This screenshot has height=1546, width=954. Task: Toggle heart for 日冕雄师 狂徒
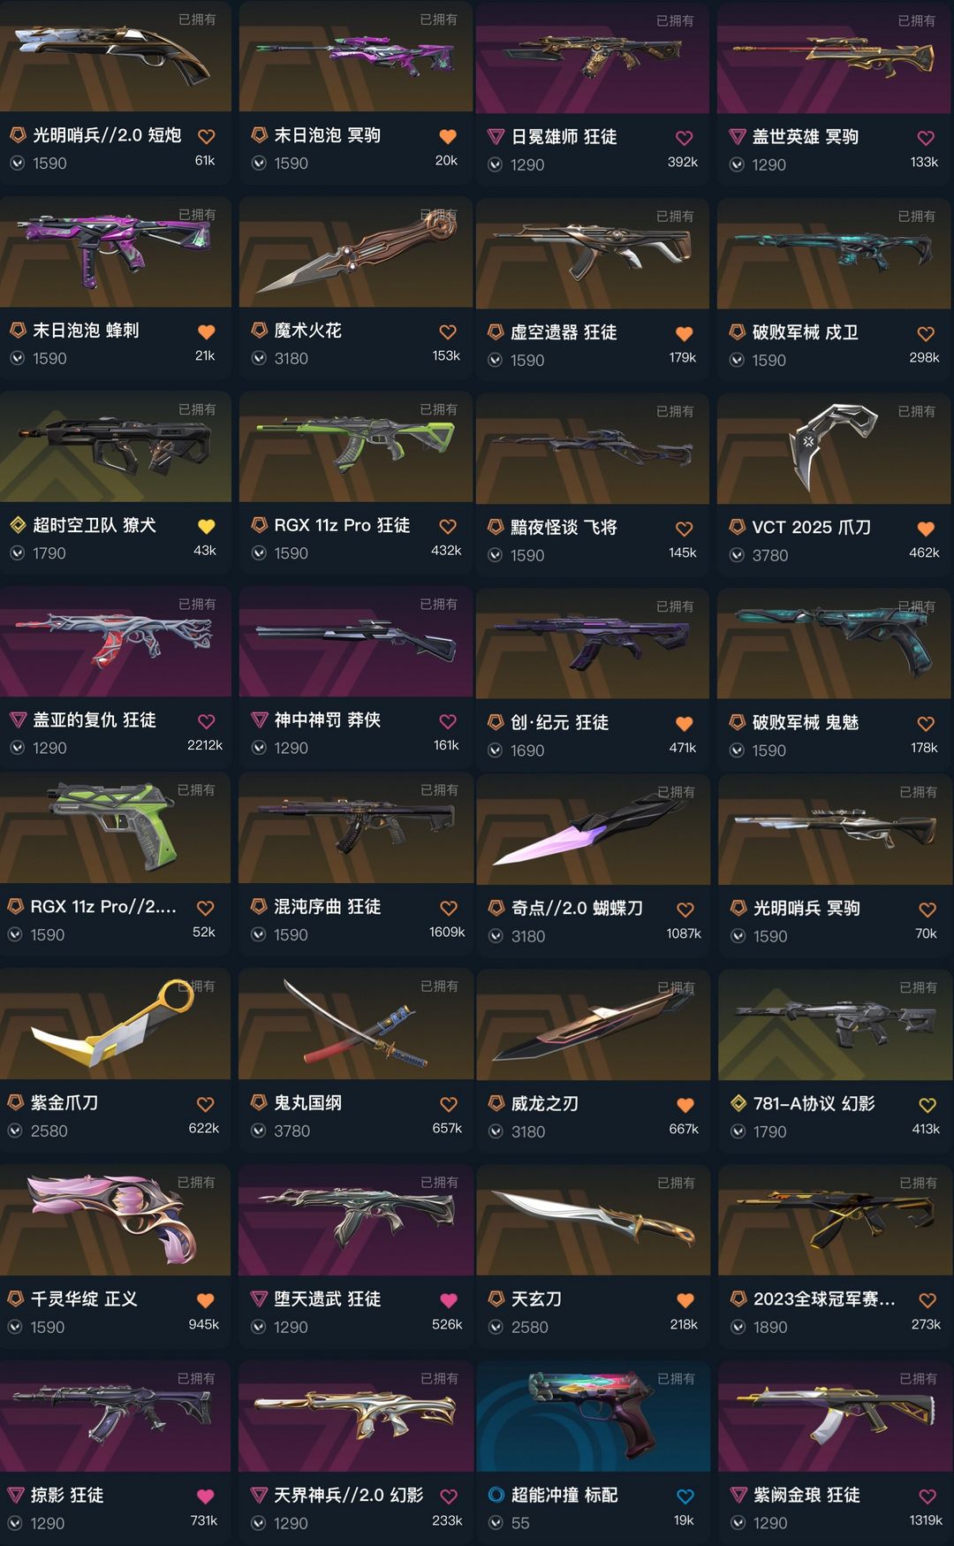click(684, 138)
